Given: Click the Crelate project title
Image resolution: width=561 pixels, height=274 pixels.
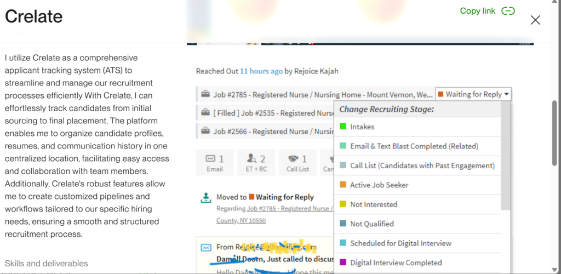Looking at the screenshot, I should [x=33, y=16].
